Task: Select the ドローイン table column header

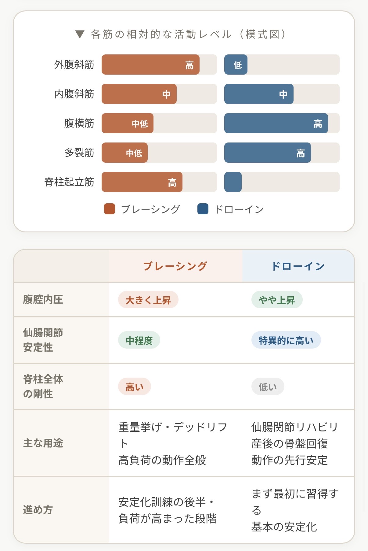Action: (298, 266)
